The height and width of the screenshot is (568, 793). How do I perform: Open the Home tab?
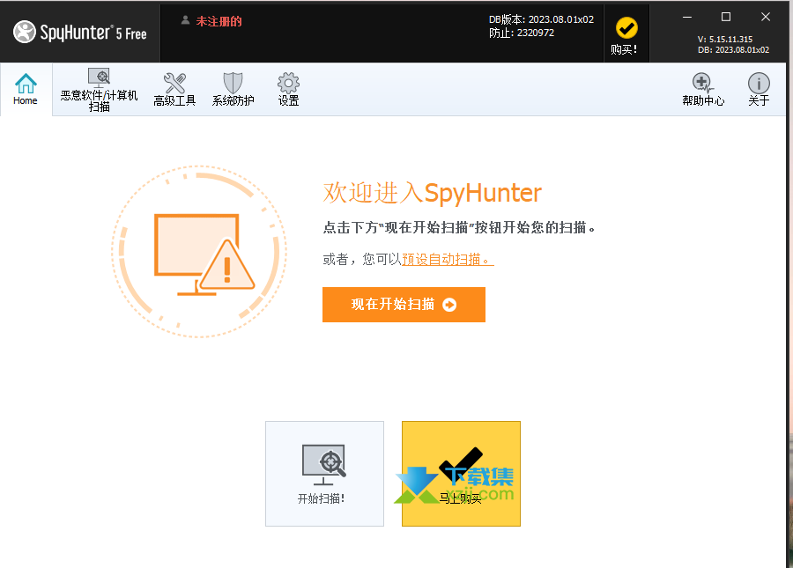26,90
